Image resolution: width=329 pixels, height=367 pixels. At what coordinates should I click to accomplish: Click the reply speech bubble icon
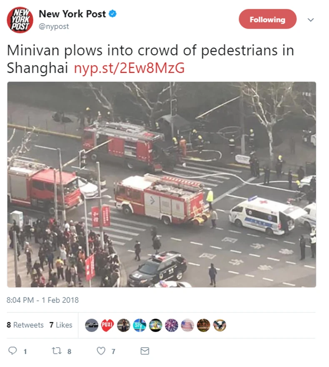(12, 351)
